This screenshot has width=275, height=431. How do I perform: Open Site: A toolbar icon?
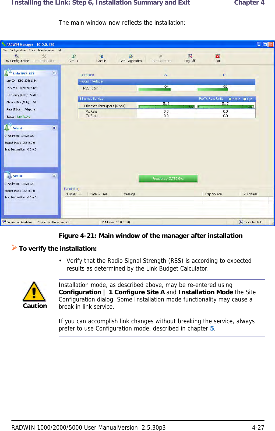[74, 56]
